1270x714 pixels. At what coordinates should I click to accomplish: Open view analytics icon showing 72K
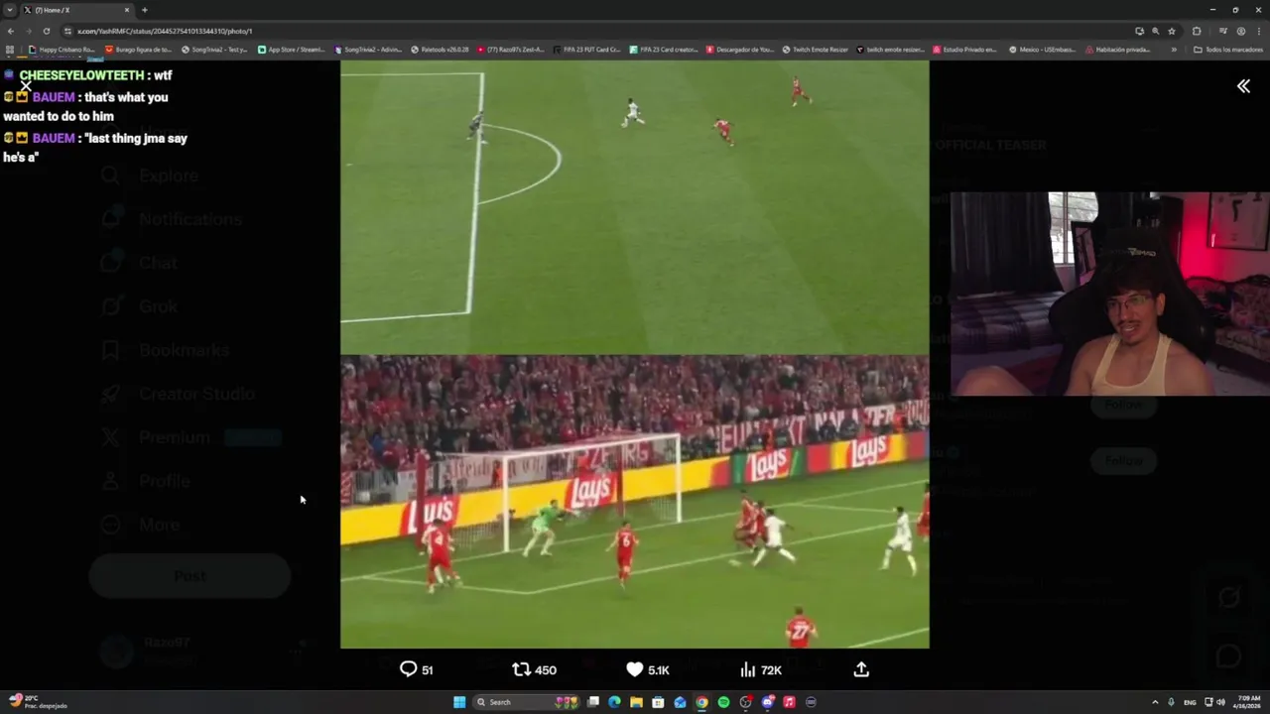[x=748, y=669]
